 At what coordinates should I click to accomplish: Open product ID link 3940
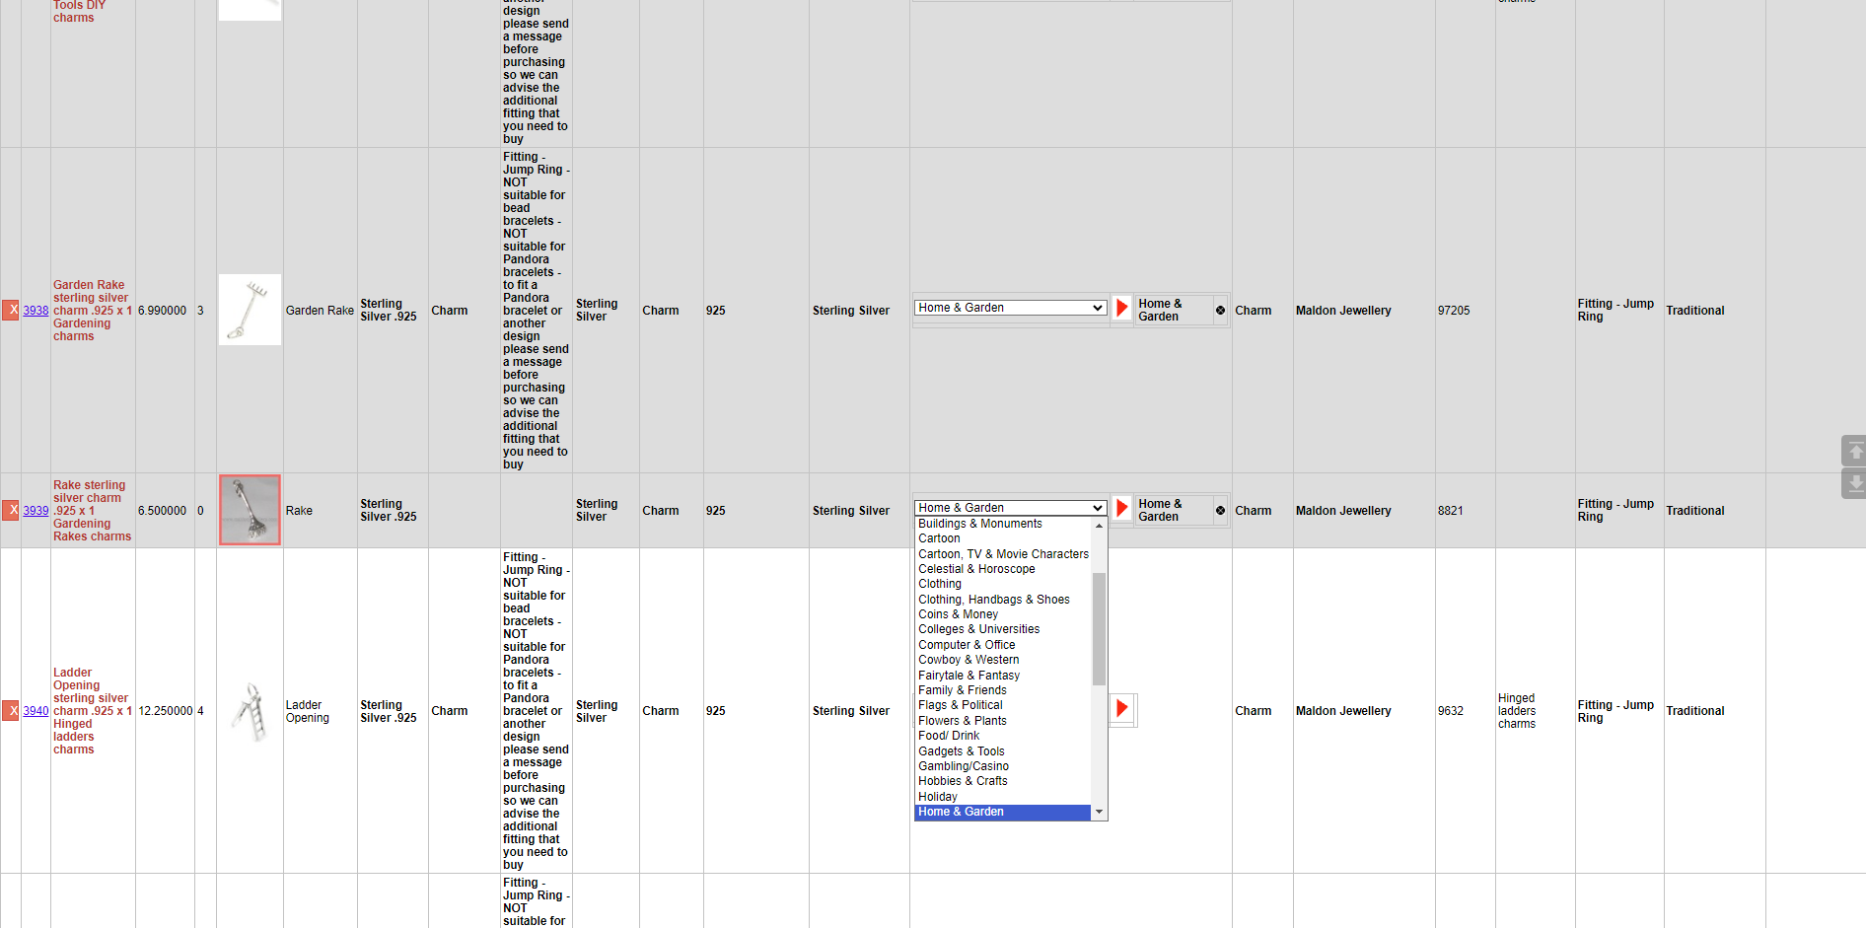[x=36, y=711]
